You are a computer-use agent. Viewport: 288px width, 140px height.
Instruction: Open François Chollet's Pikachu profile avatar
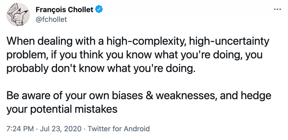tap(18, 15)
